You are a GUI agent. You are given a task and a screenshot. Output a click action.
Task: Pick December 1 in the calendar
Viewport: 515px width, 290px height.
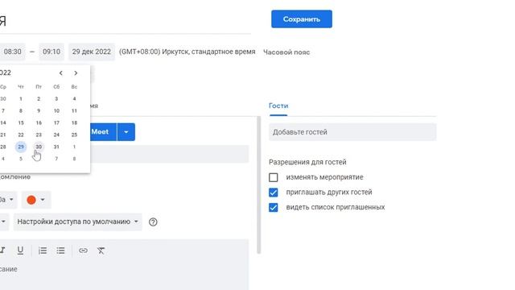pyautogui.click(x=21, y=98)
